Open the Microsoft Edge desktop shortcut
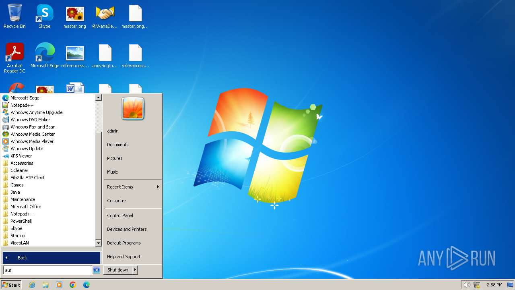The width and height of the screenshot is (515, 290). (45, 56)
